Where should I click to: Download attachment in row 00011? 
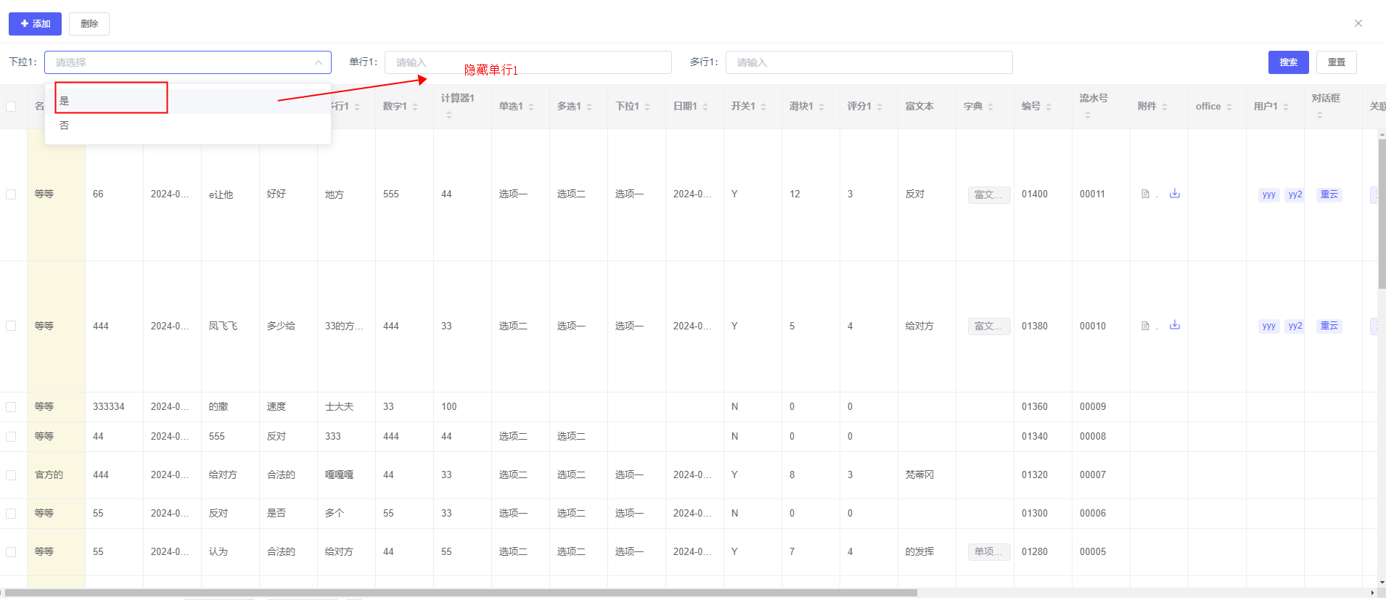(1175, 194)
